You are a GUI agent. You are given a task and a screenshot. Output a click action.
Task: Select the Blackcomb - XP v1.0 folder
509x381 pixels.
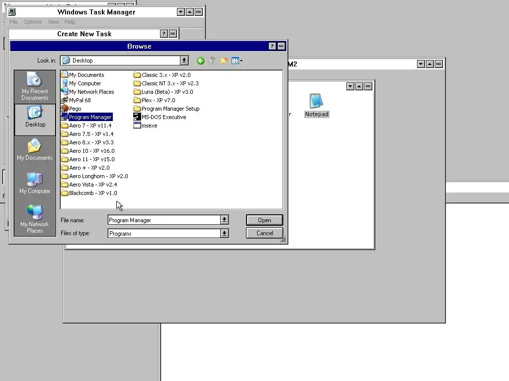(89, 193)
